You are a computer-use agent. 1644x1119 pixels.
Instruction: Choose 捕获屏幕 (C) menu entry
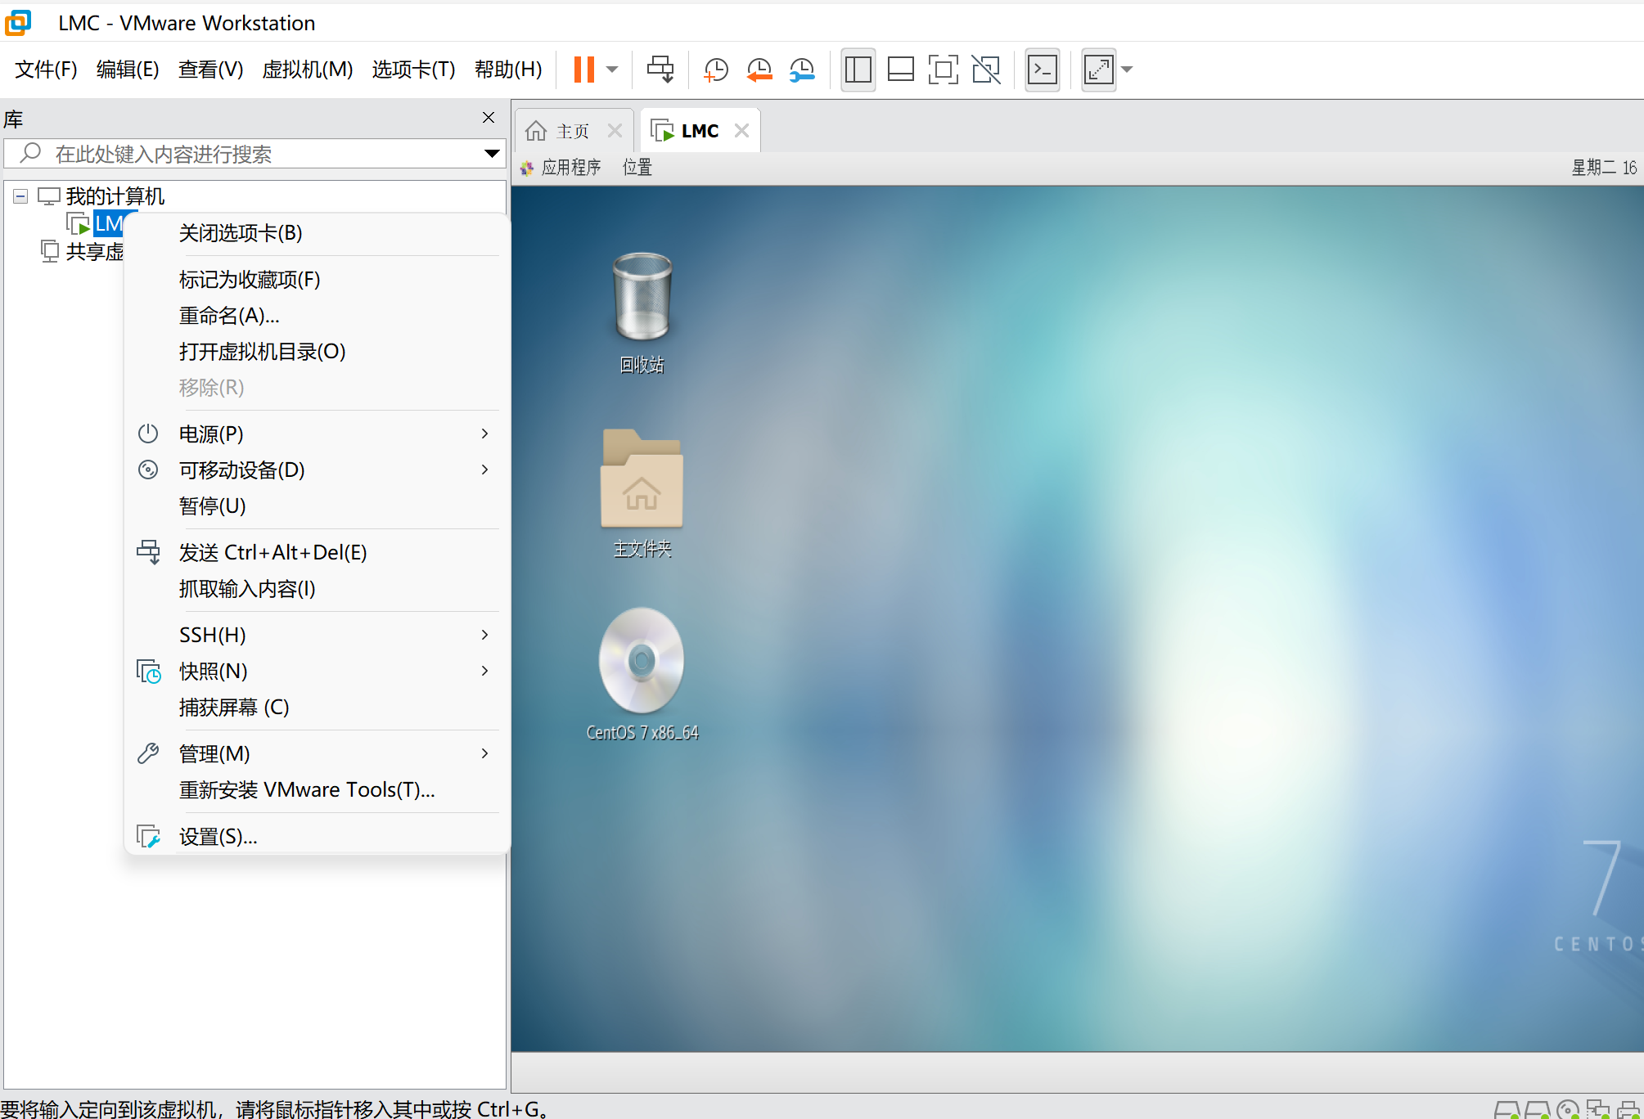click(x=316, y=707)
